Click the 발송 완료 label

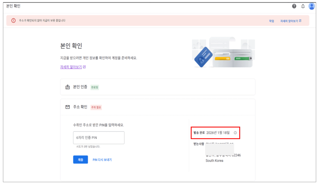coord(199,133)
